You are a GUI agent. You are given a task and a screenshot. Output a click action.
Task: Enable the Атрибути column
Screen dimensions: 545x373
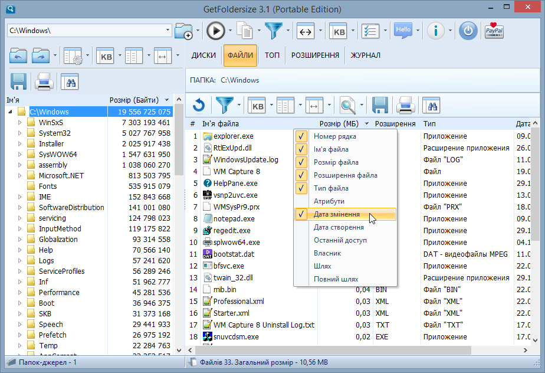345,201
